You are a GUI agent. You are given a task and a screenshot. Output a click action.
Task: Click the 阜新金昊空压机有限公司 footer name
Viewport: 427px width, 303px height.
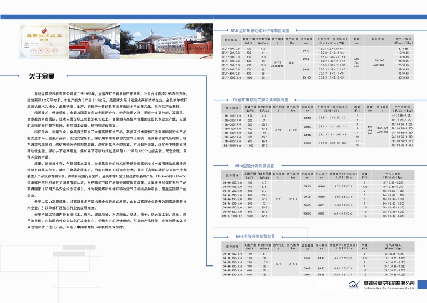pyautogui.click(x=389, y=283)
